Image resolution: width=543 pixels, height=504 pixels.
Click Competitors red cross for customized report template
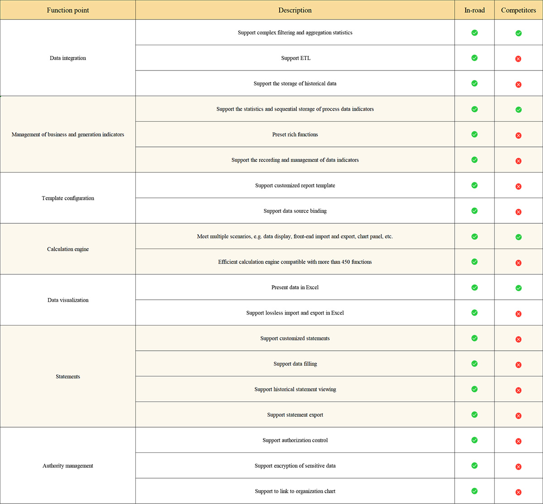coord(518,186)
